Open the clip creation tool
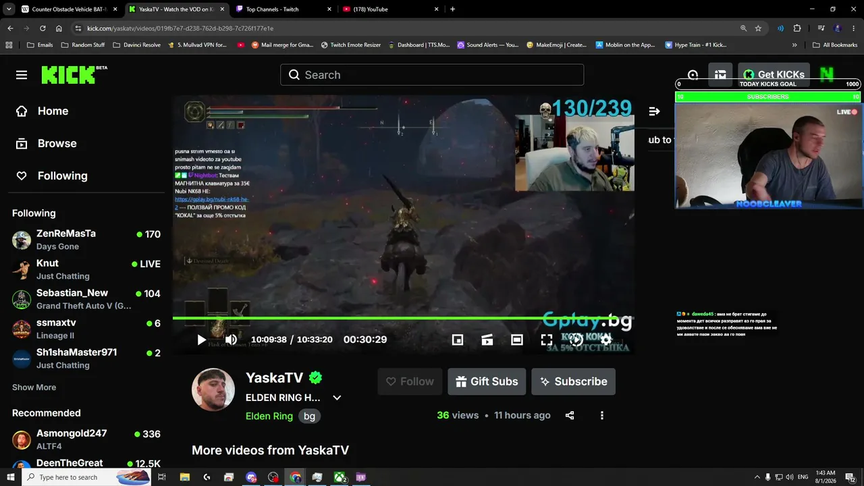The image size is (864, 486). 487,340
